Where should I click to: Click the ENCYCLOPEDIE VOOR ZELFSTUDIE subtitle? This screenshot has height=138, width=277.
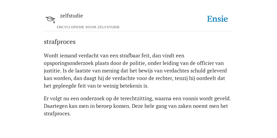[88, 27]
